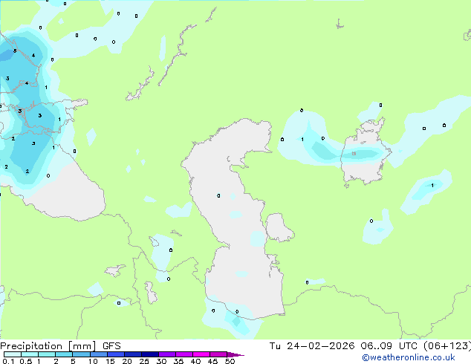Click the legend swatch for 35–40 mm
471x364 pixels.
point(183,354)
